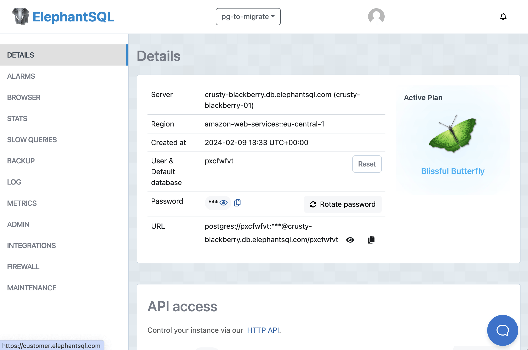
Task: Click the green butterfly plan image
Action: [453, 134]
